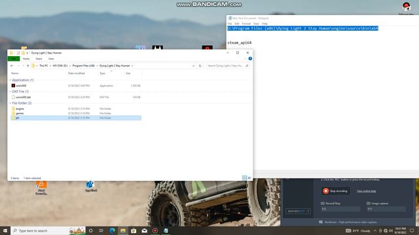Show hidden system tray icons
Viewport: 419px width, 235px height.
pyautogui.click(x=375, y=230)
